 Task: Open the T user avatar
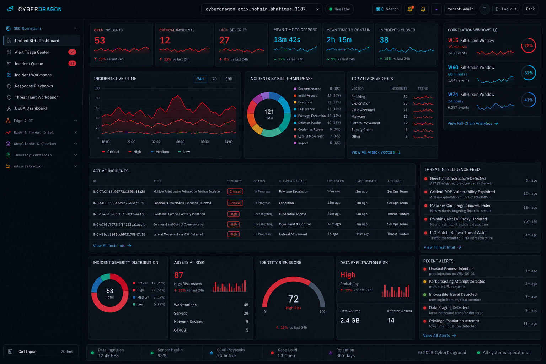[x=485, y=9]
